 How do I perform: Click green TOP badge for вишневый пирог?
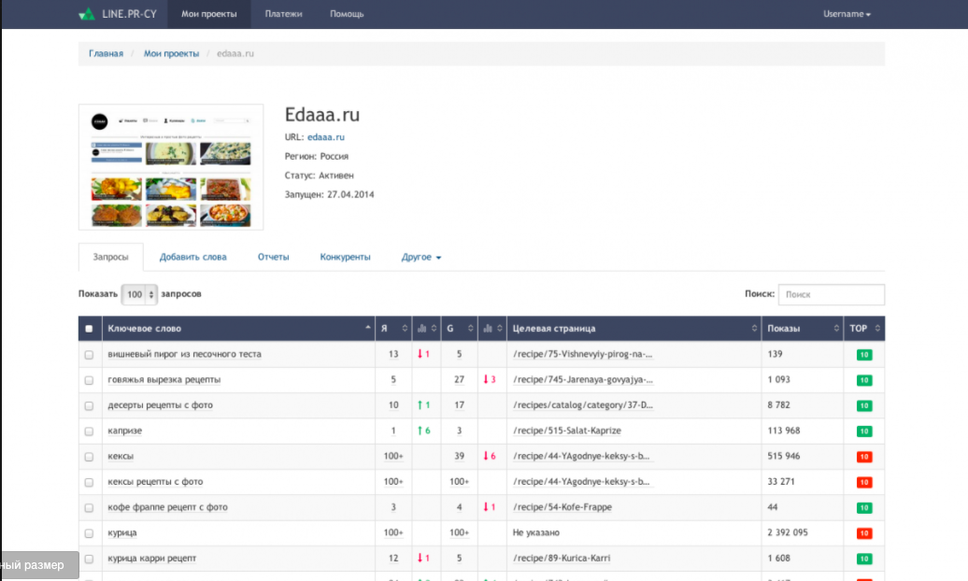click(864, 354)
